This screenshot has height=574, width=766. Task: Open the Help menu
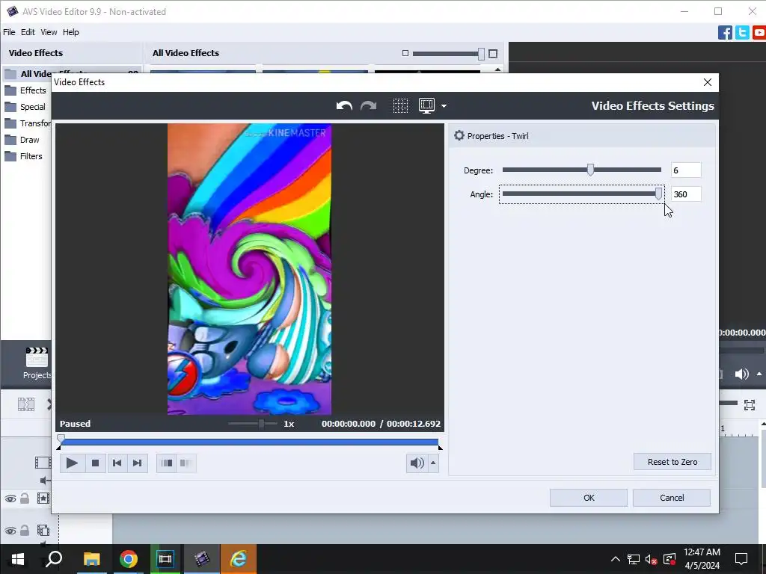coord(71,32)
